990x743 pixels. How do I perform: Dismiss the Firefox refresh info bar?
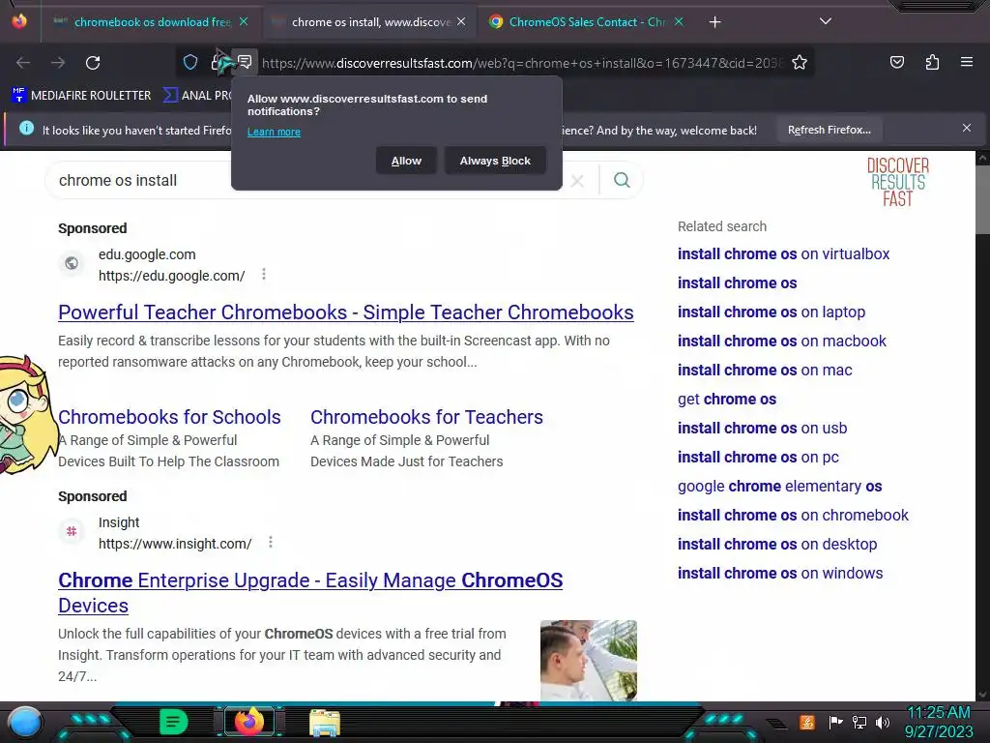pyautogui.click(x=967, y=129)
